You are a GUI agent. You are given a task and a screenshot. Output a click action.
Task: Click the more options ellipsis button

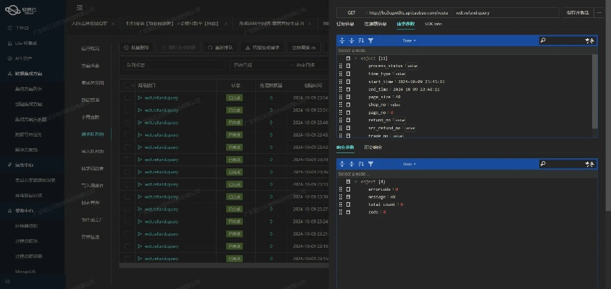[599, 12]
